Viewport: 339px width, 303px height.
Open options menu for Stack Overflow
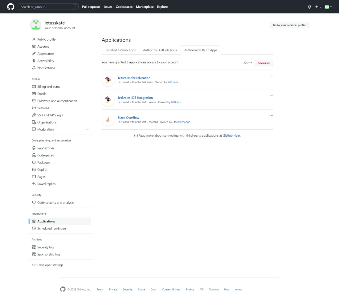(271, 116)
